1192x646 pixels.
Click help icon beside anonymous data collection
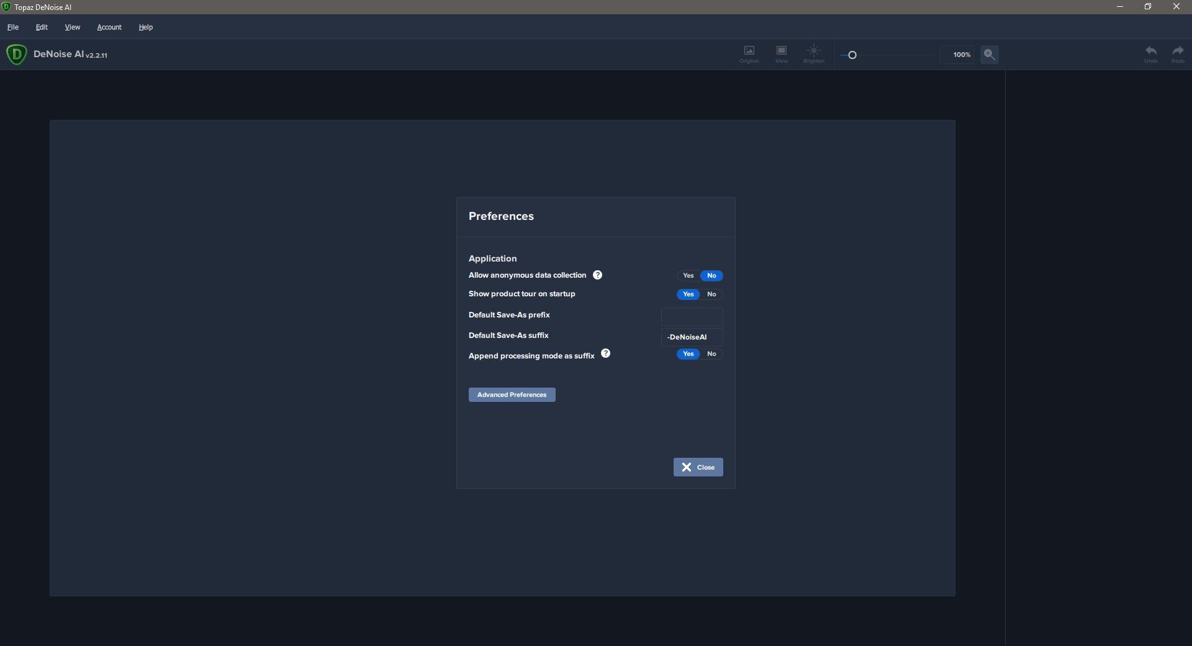click(x=597, y=275)
